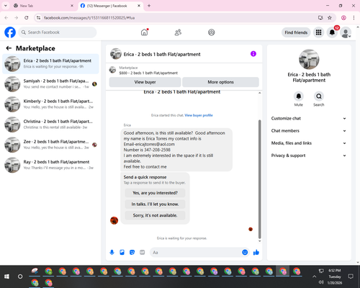Click Find friends button

[296, 32]
